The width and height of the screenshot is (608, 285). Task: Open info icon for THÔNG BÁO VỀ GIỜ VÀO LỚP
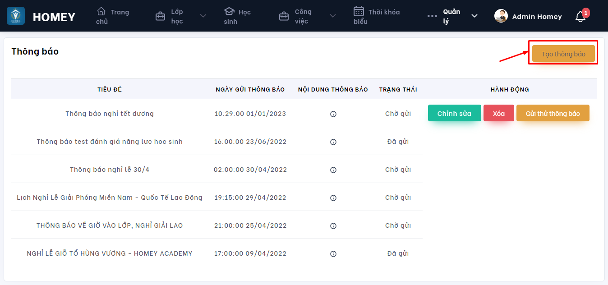click(333, 226)
